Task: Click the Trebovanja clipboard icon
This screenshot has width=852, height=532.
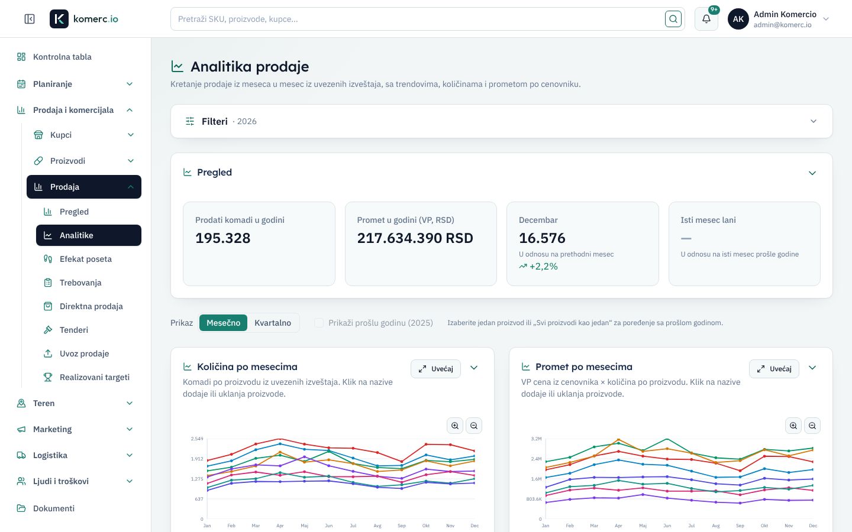Action: [x=48, y=283]
